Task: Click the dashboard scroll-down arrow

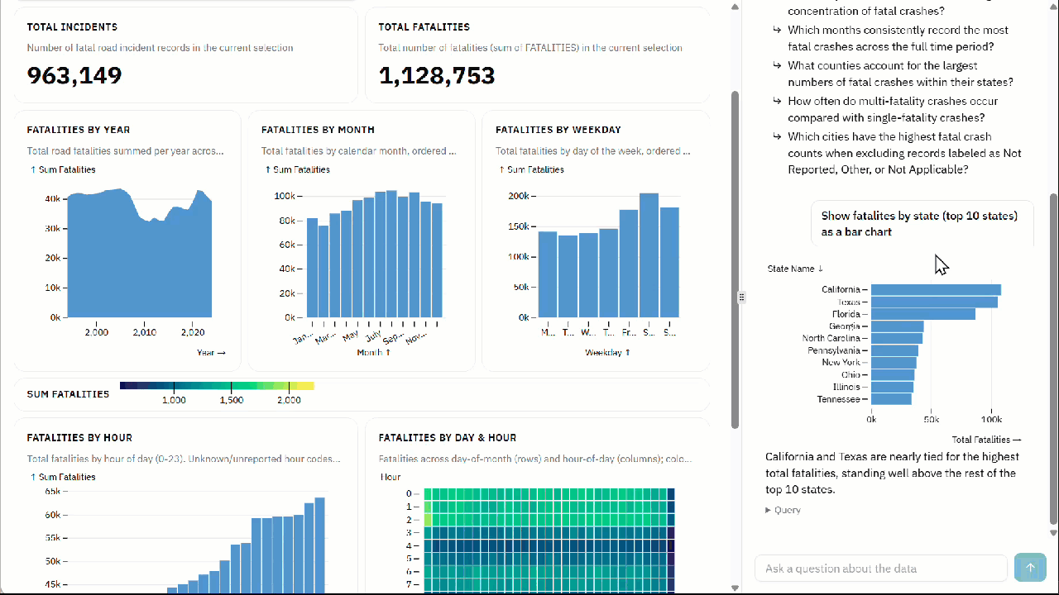Action: [x=736, y=588]
